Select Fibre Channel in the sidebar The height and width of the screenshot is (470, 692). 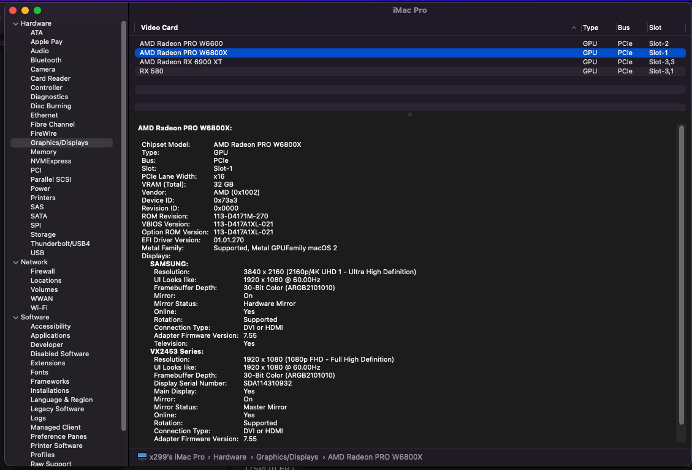click(53, 125)
